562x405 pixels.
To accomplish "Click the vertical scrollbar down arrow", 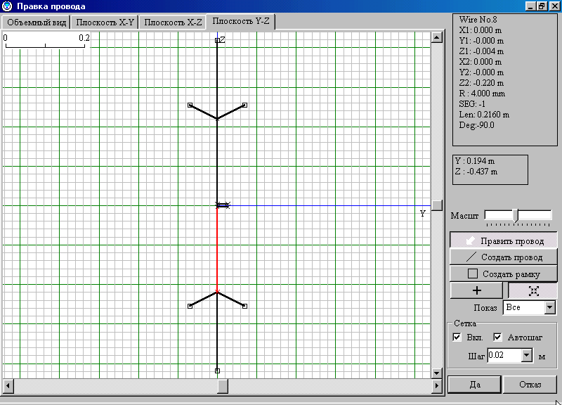I will (436, 373).
